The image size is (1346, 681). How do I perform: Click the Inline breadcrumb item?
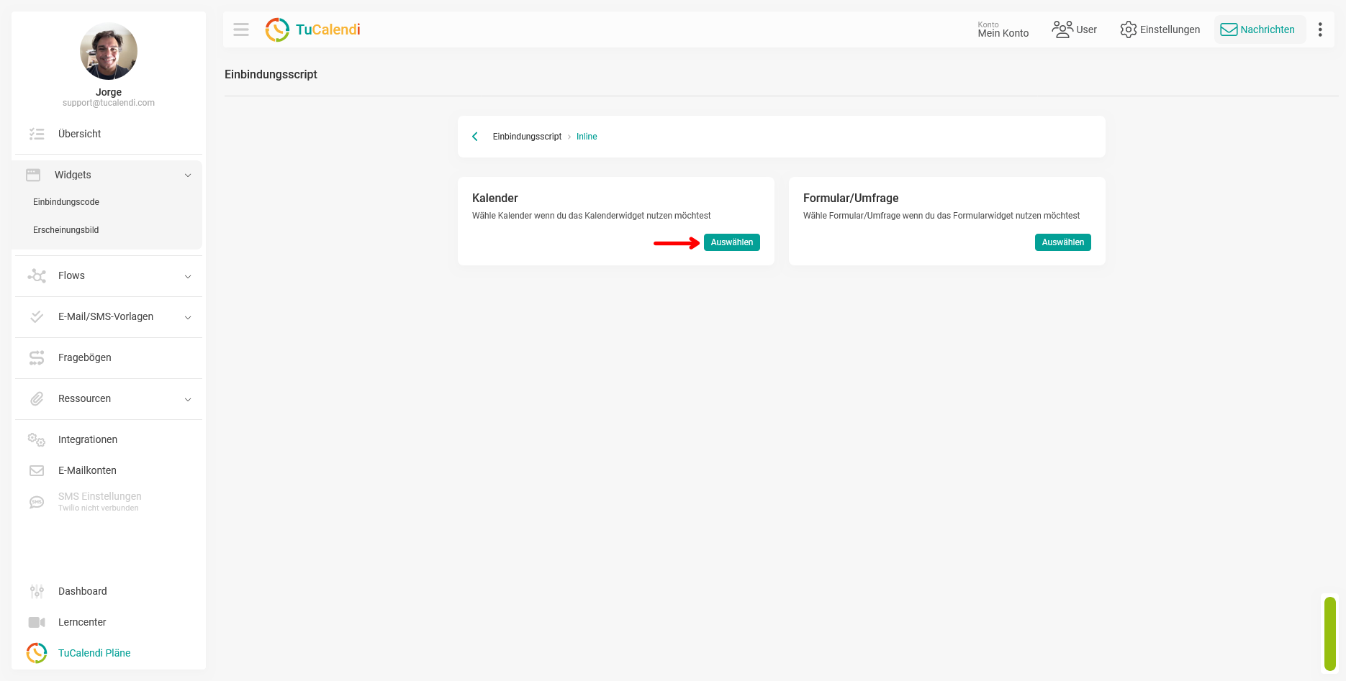pos(587,137)
